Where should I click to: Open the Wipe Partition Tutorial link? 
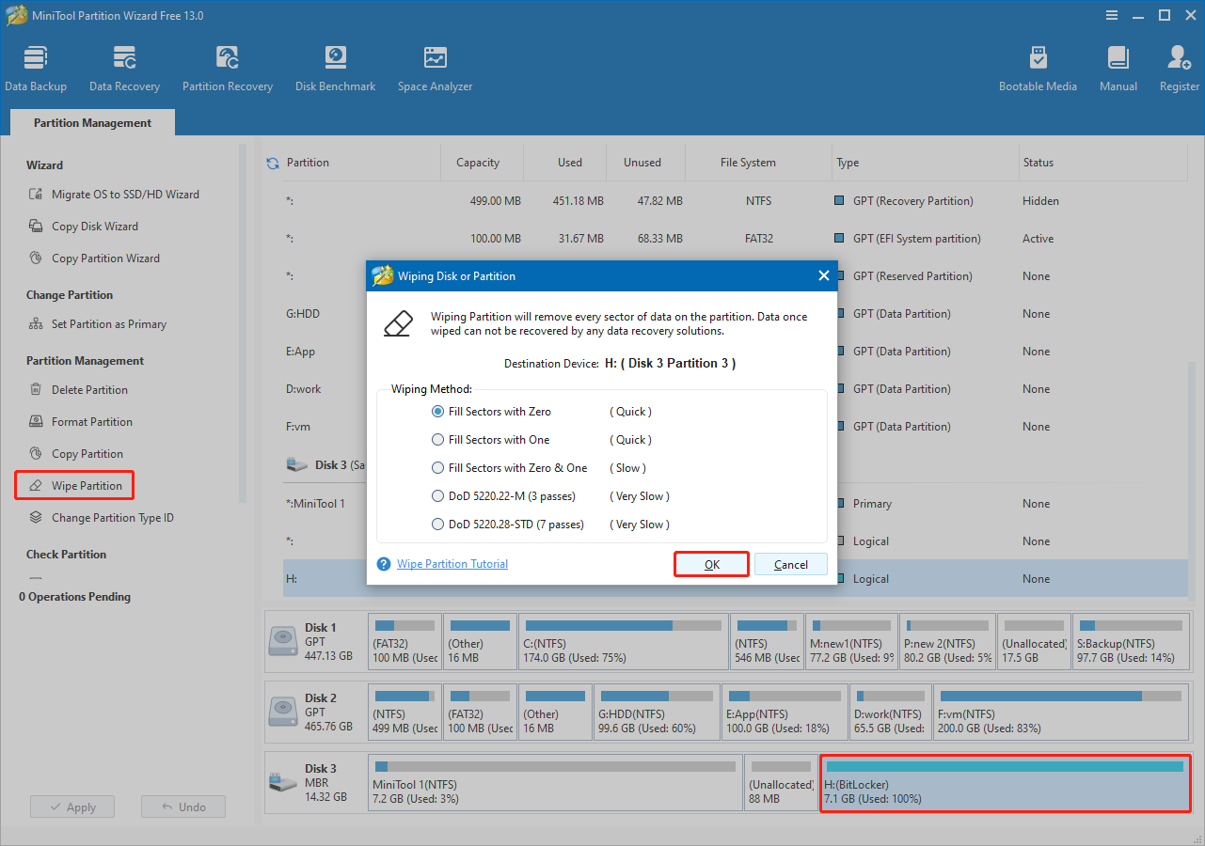click(x=452, y=563)
